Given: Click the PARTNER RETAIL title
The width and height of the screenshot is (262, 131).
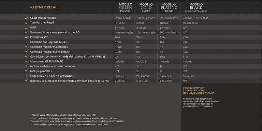Looking at the screenshot, I should [x=44, y=7].
